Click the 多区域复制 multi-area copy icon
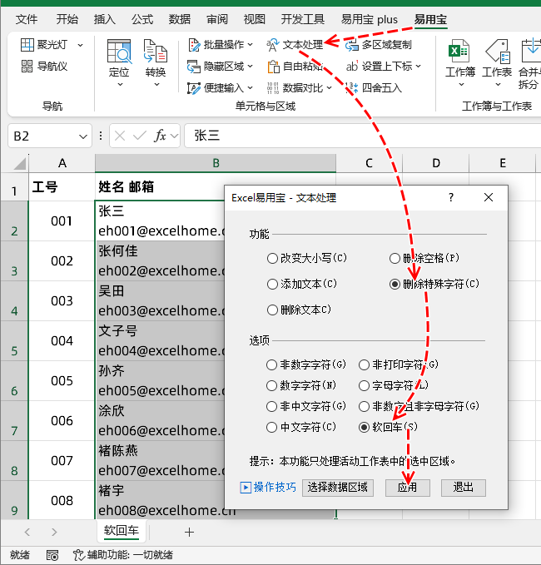Viewport: 541px width, 565px height. pyautogui.click(x=352, y=45)
